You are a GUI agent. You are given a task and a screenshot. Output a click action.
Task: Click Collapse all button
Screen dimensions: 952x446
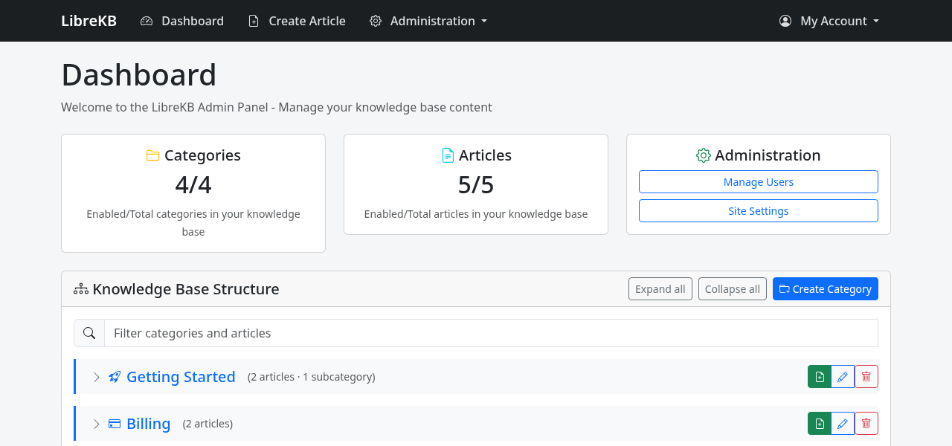733,289
